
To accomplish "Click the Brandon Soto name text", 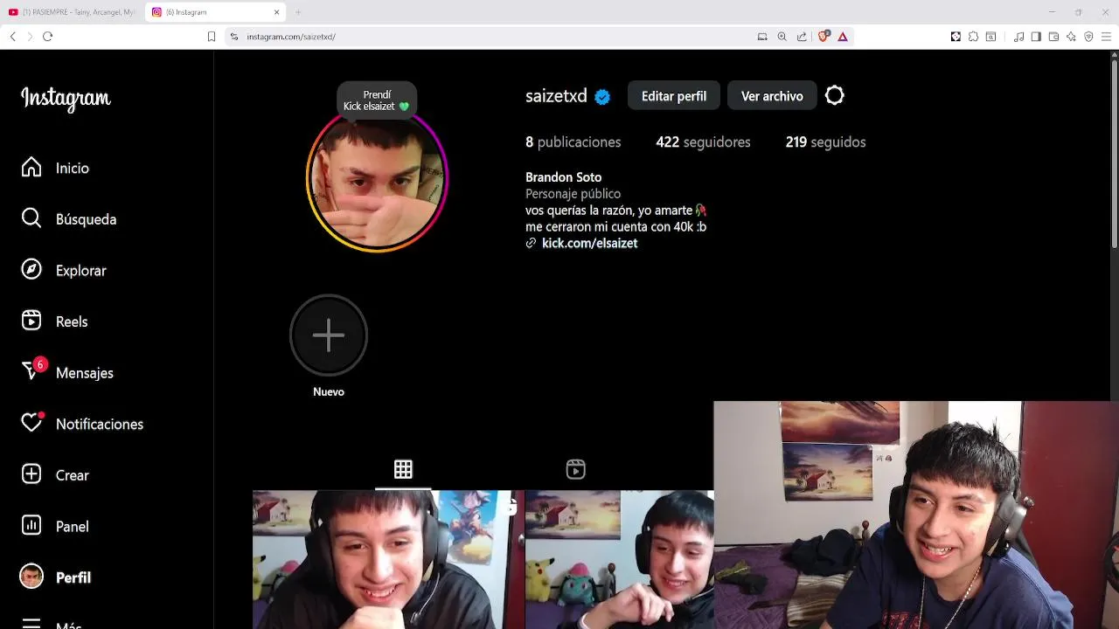I will 563,177.
